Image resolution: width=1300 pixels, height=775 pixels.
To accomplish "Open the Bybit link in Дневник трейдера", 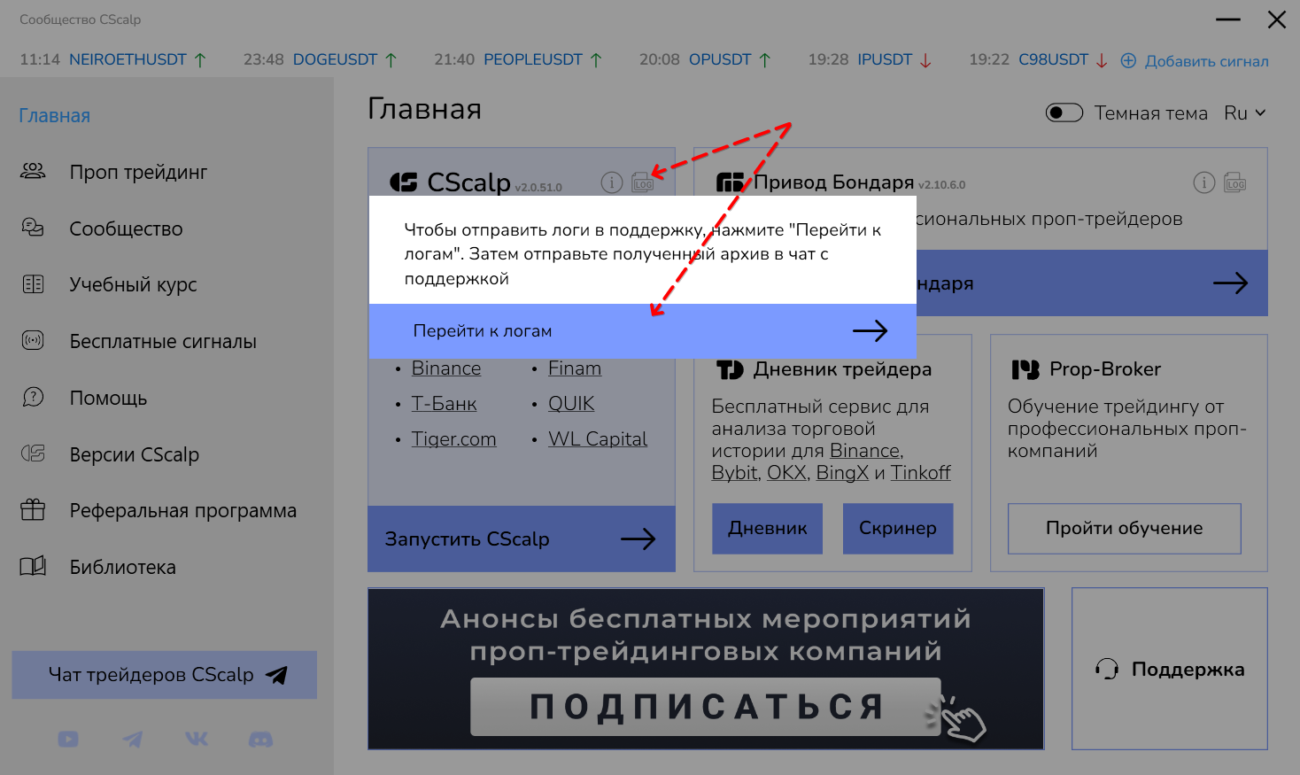I will [735, 473].
